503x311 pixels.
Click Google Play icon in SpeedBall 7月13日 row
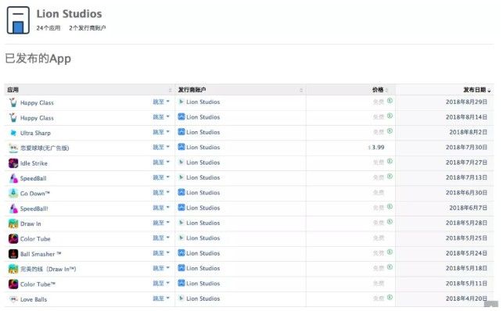click(x=181, y=177)
